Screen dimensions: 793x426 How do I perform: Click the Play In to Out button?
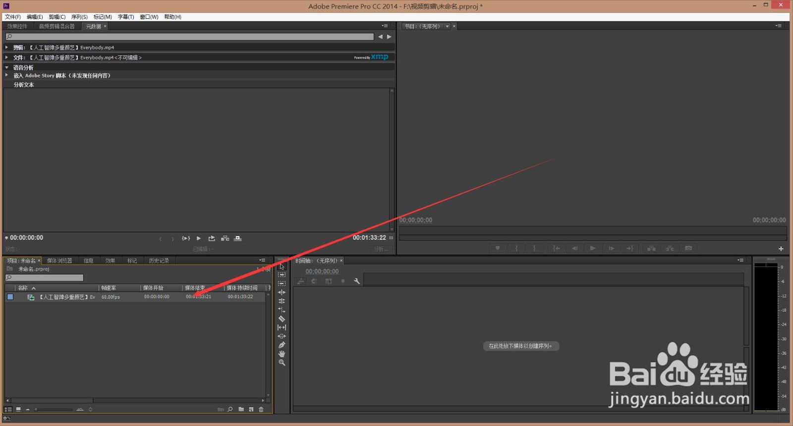pos(186,238)
